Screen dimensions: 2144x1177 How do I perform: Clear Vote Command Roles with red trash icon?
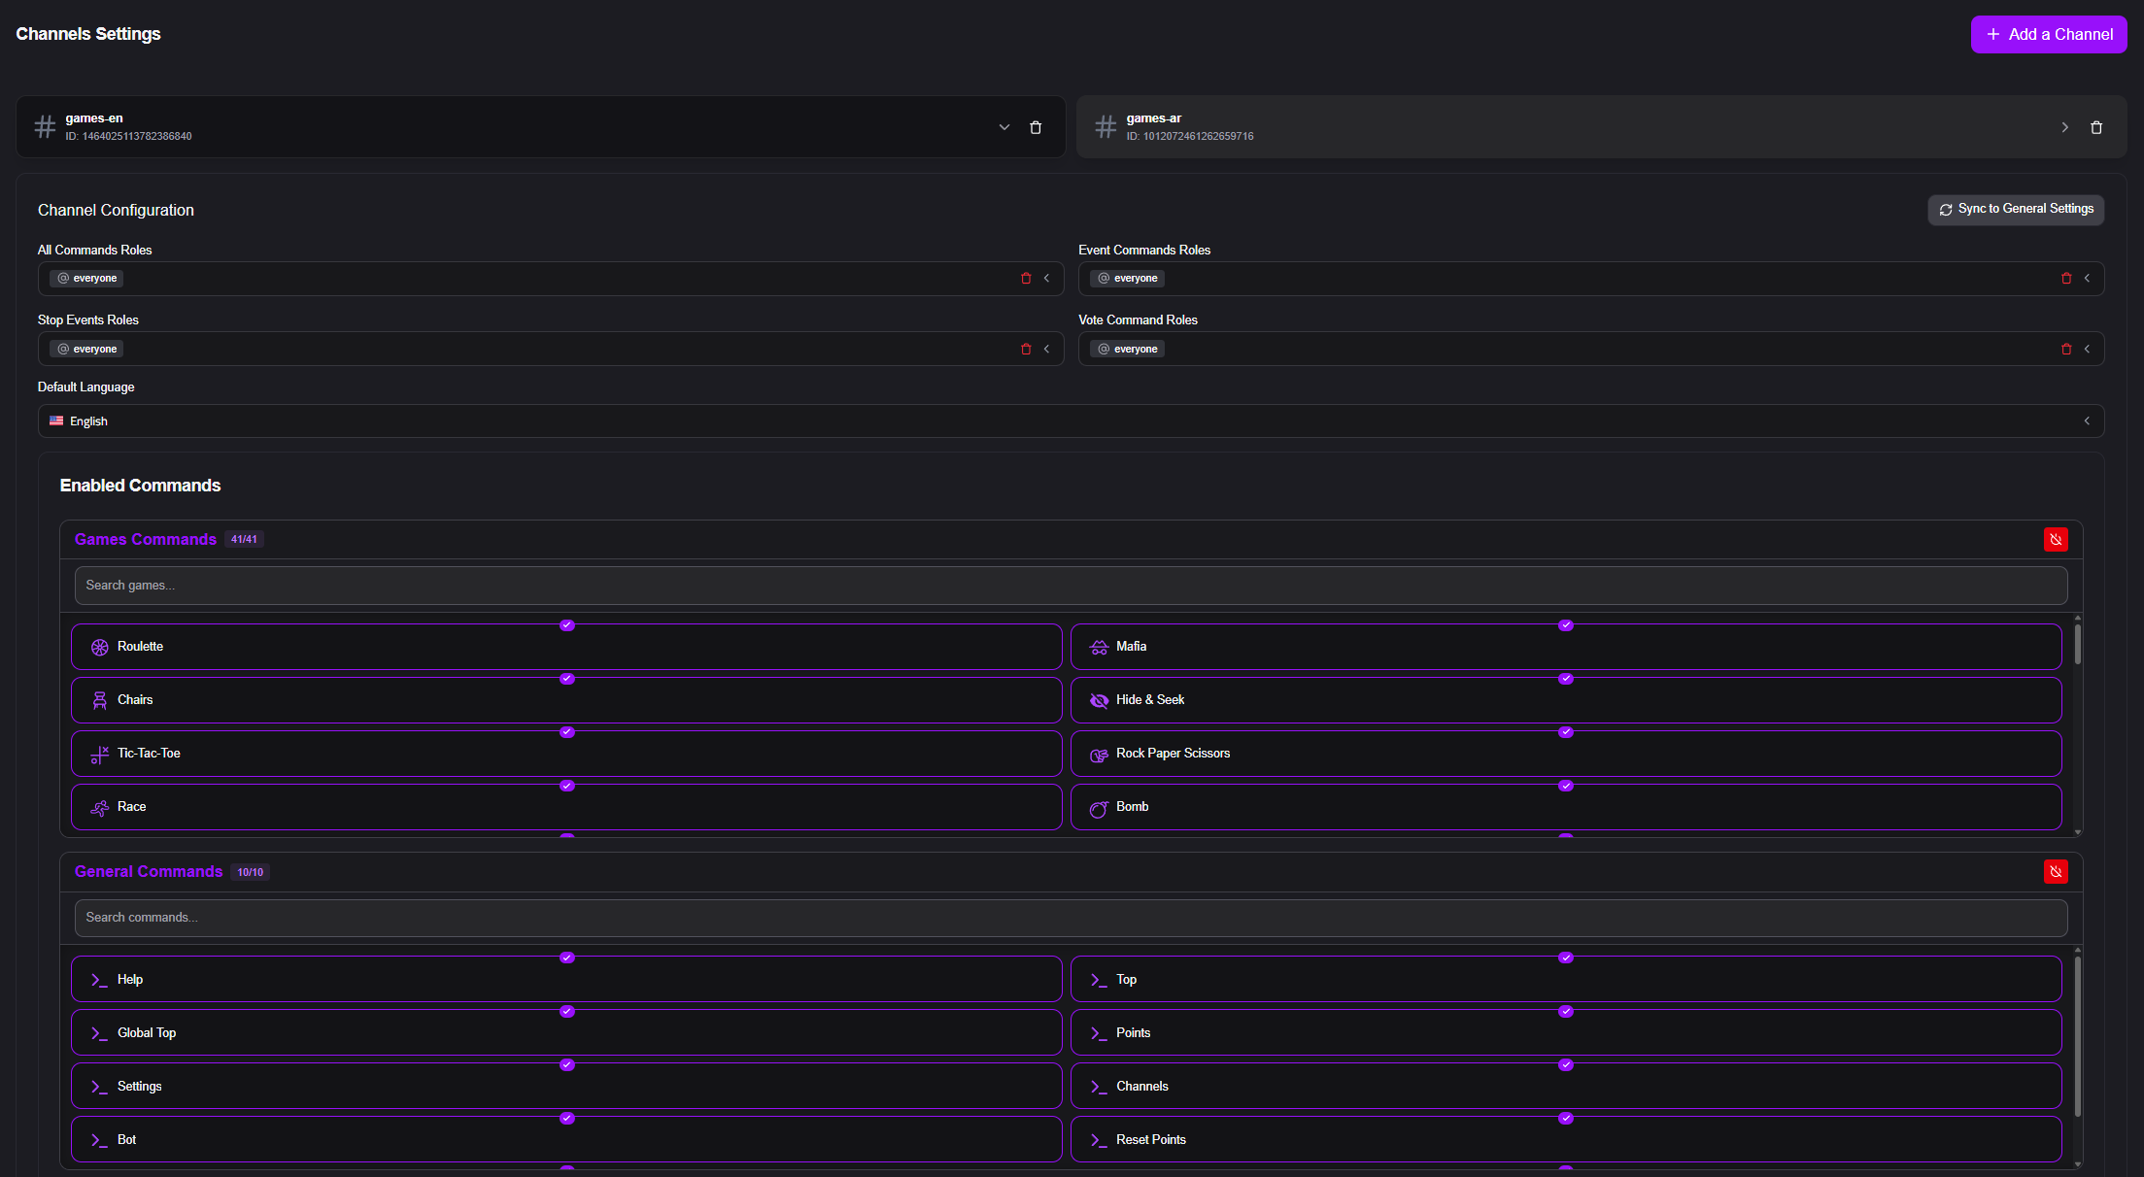coord(2066,350)
